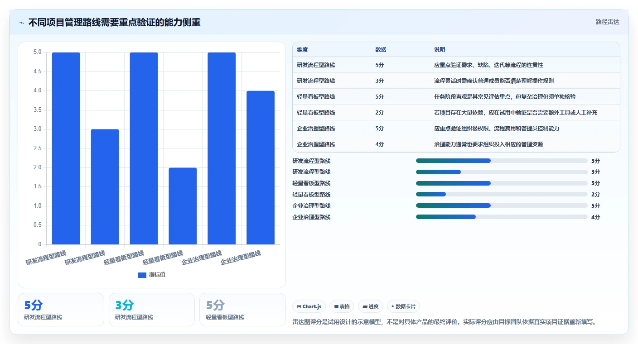
Task: Click the 维度 column header
Action: click(302, 50)
